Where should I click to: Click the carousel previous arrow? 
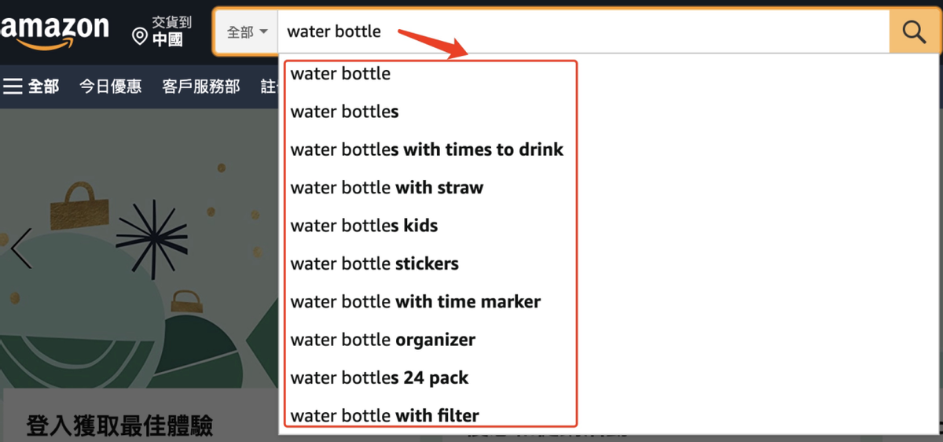pos(21,248)
